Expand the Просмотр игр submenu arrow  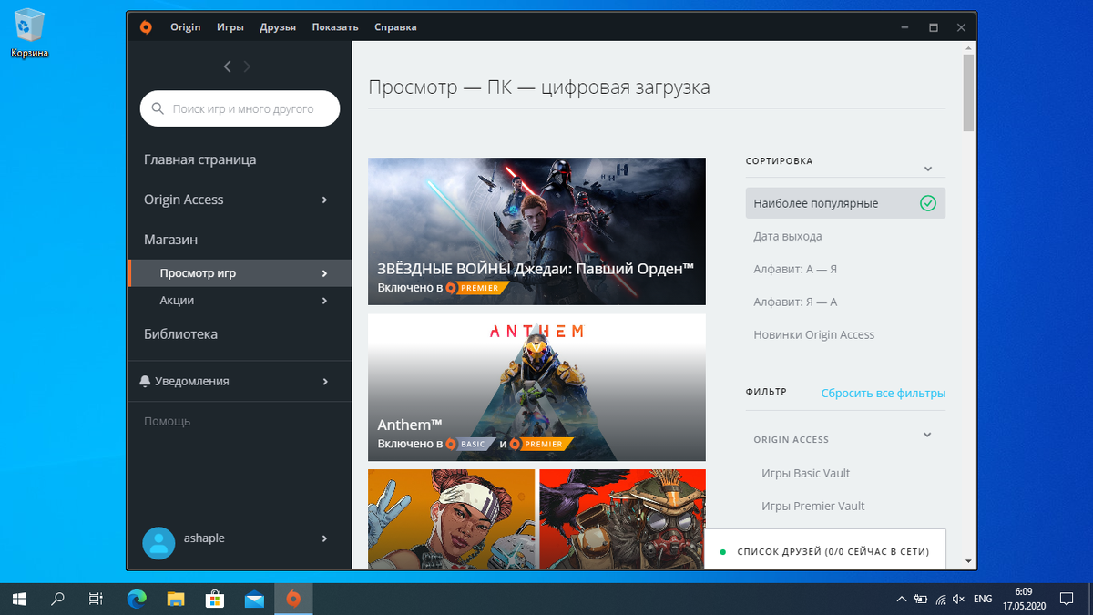[325, 273]
